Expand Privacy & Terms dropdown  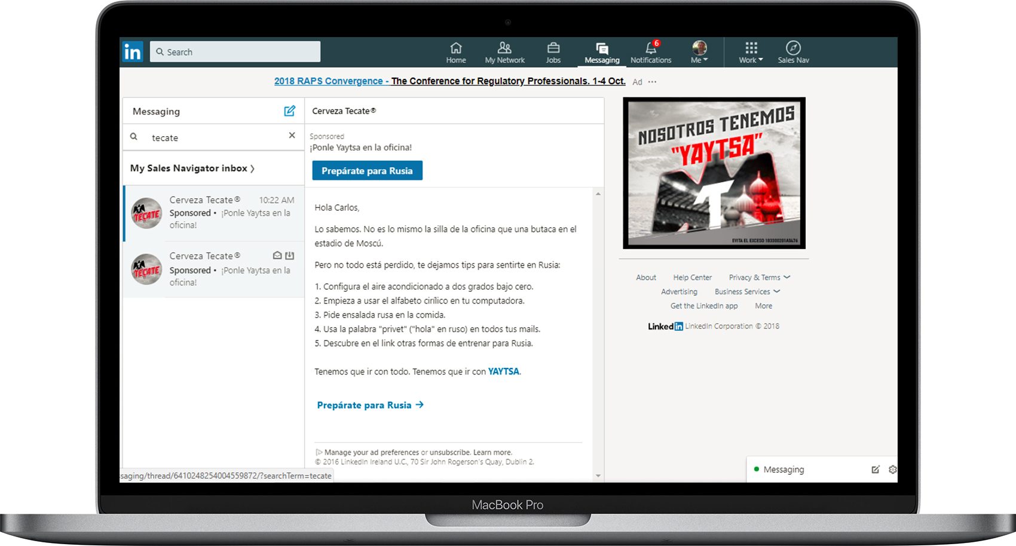(759, 278)
